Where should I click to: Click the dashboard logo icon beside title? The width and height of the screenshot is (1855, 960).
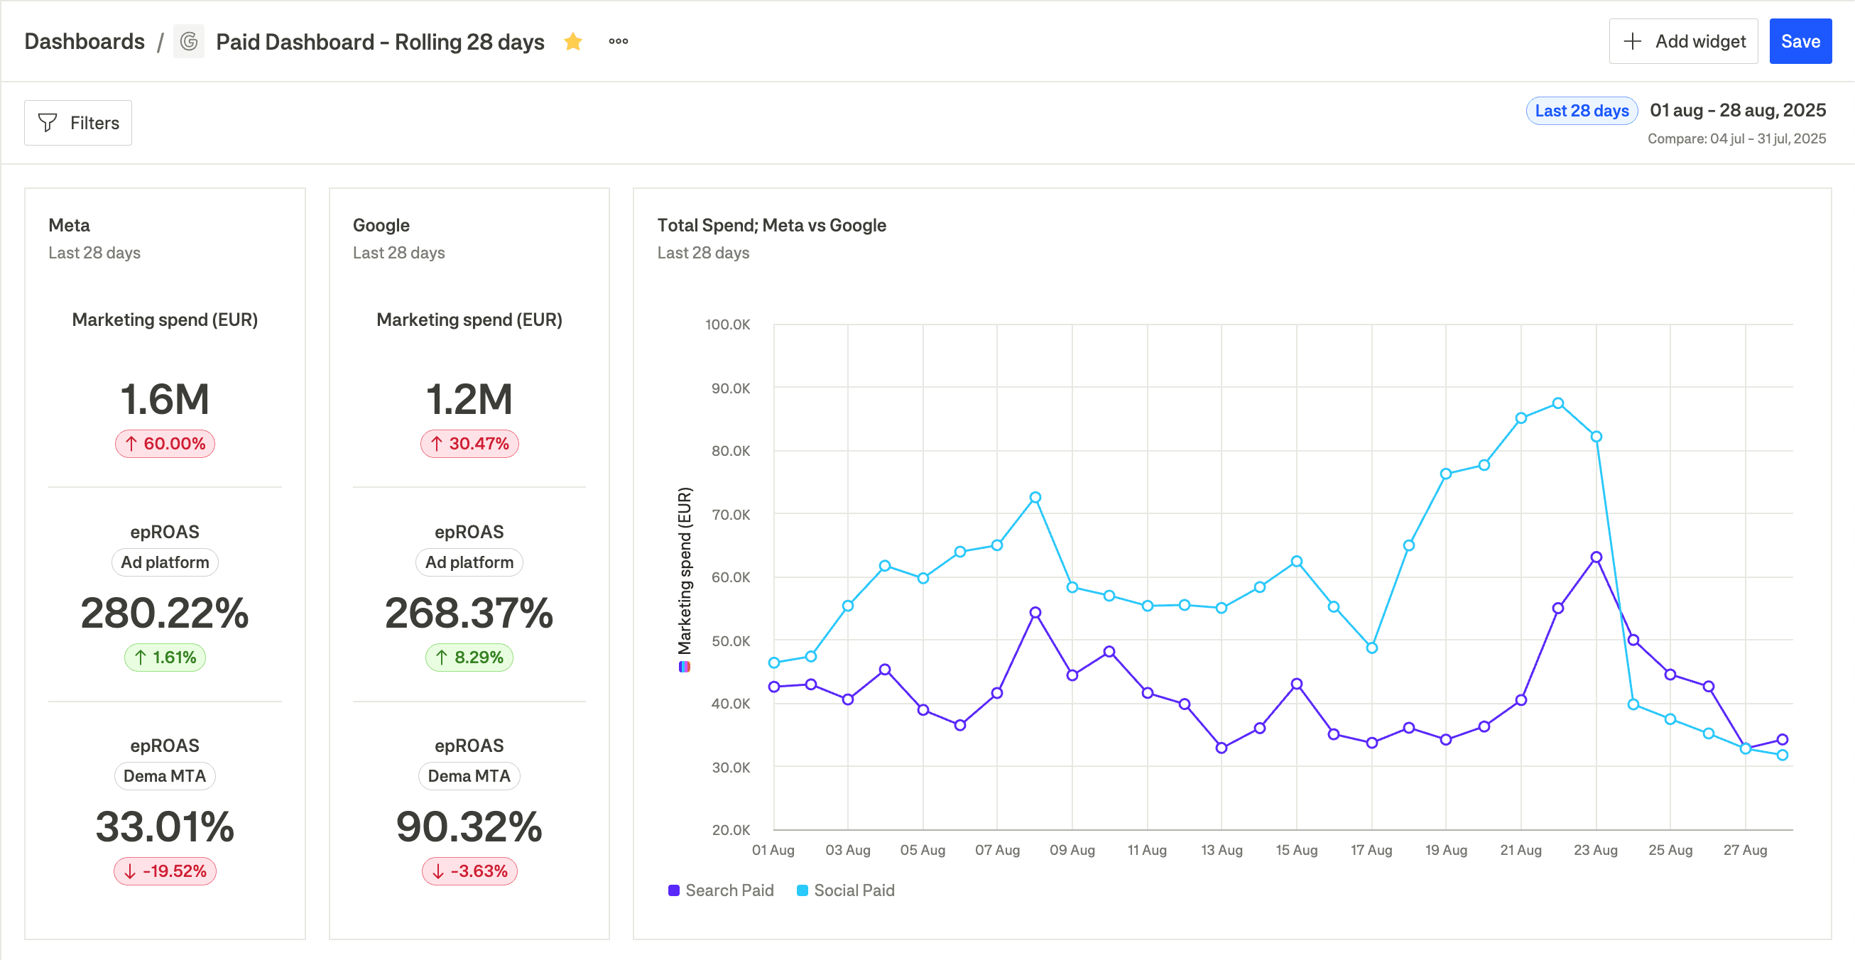click(189, 42)
